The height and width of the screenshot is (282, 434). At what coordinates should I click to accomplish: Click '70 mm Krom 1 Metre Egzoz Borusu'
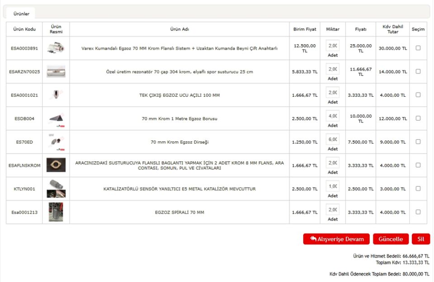click(x=179, y=118)
